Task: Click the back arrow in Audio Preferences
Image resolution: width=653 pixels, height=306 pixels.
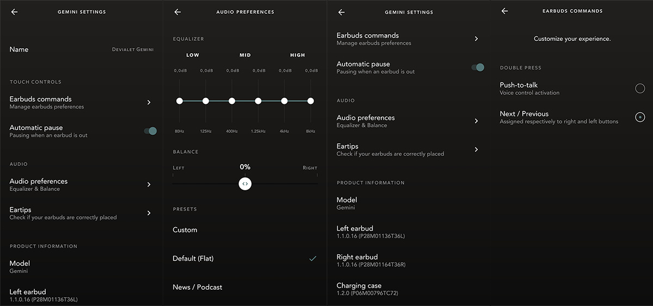Action: click(x=177, y=12)
